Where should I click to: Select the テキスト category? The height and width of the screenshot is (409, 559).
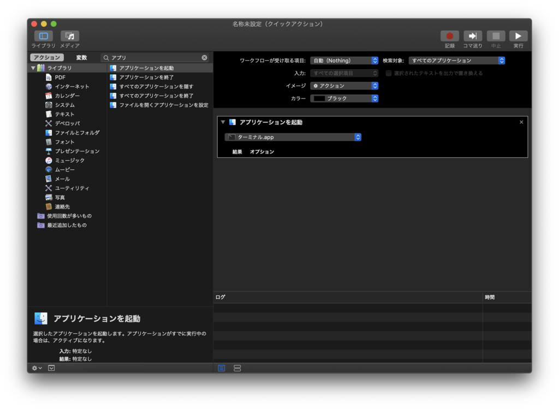[x=60, y=114]
